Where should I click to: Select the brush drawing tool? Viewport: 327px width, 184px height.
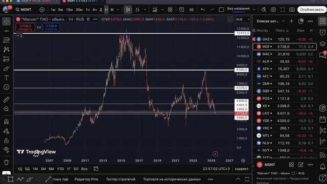tap(7, 68)
